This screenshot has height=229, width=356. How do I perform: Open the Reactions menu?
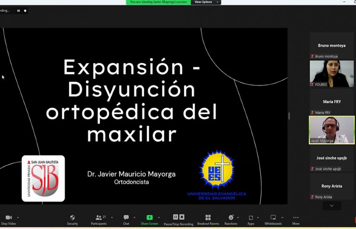pyautogui.click(x=231, y=217)
